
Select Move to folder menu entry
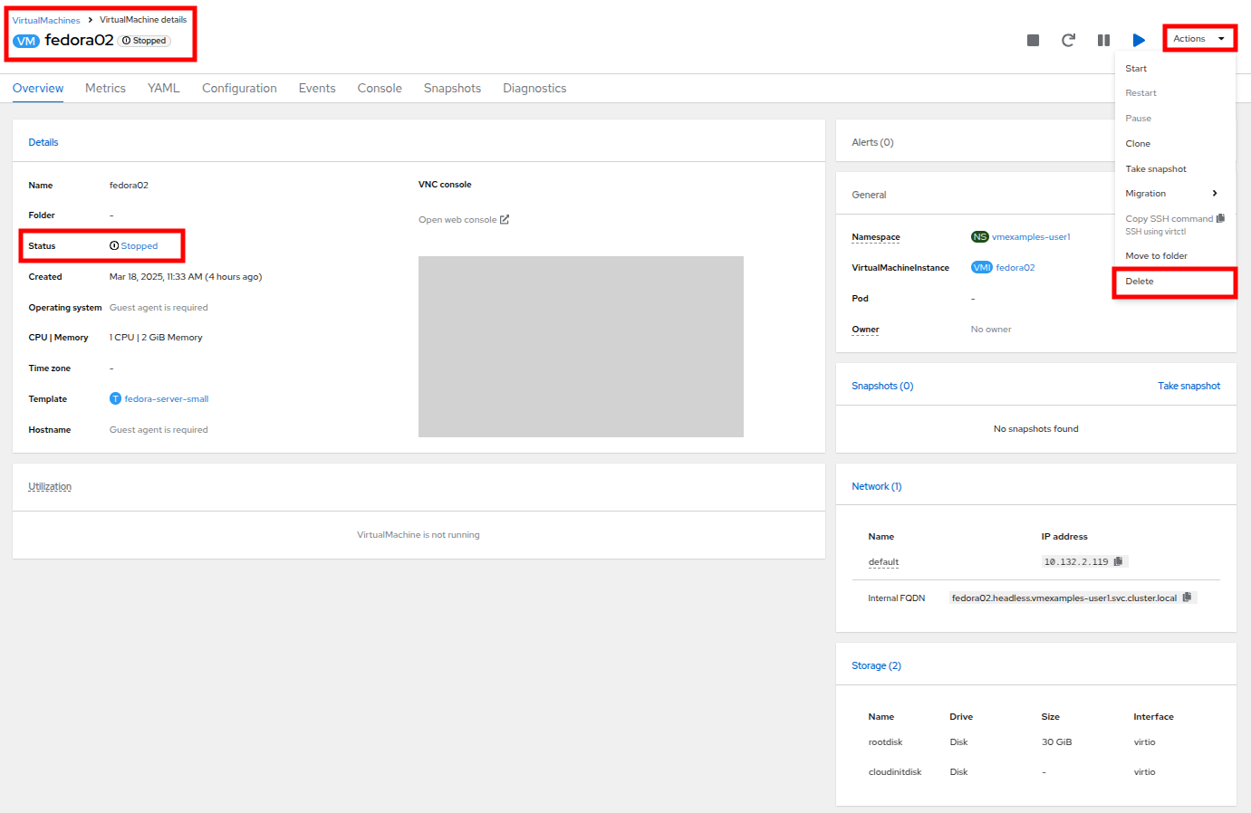point(1156,256)
